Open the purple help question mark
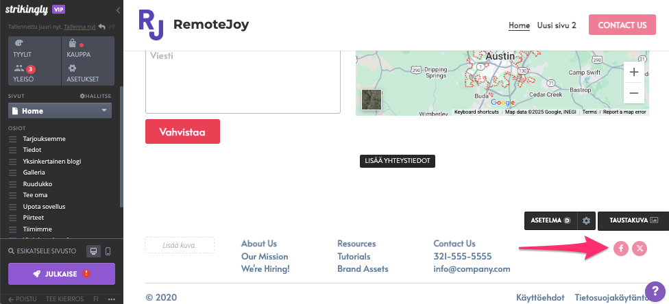The width and height of the screenshot is (669, 304). [656, 292]
